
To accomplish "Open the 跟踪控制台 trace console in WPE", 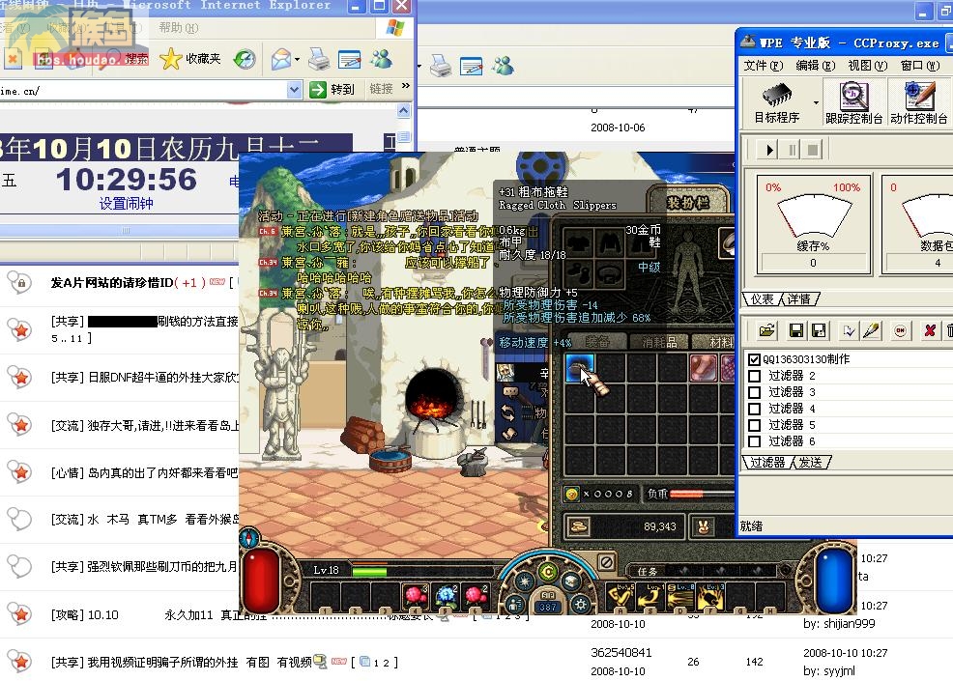I will (x=853, y=102).
